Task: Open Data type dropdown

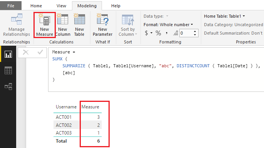Action: coord(156,16)
